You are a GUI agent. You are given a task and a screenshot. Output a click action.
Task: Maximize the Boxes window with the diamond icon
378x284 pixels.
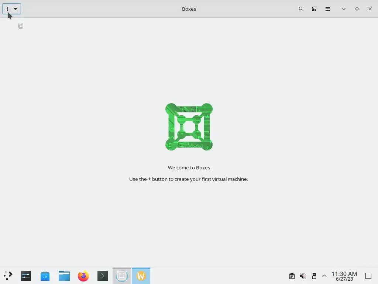click(x=357, y=9)
